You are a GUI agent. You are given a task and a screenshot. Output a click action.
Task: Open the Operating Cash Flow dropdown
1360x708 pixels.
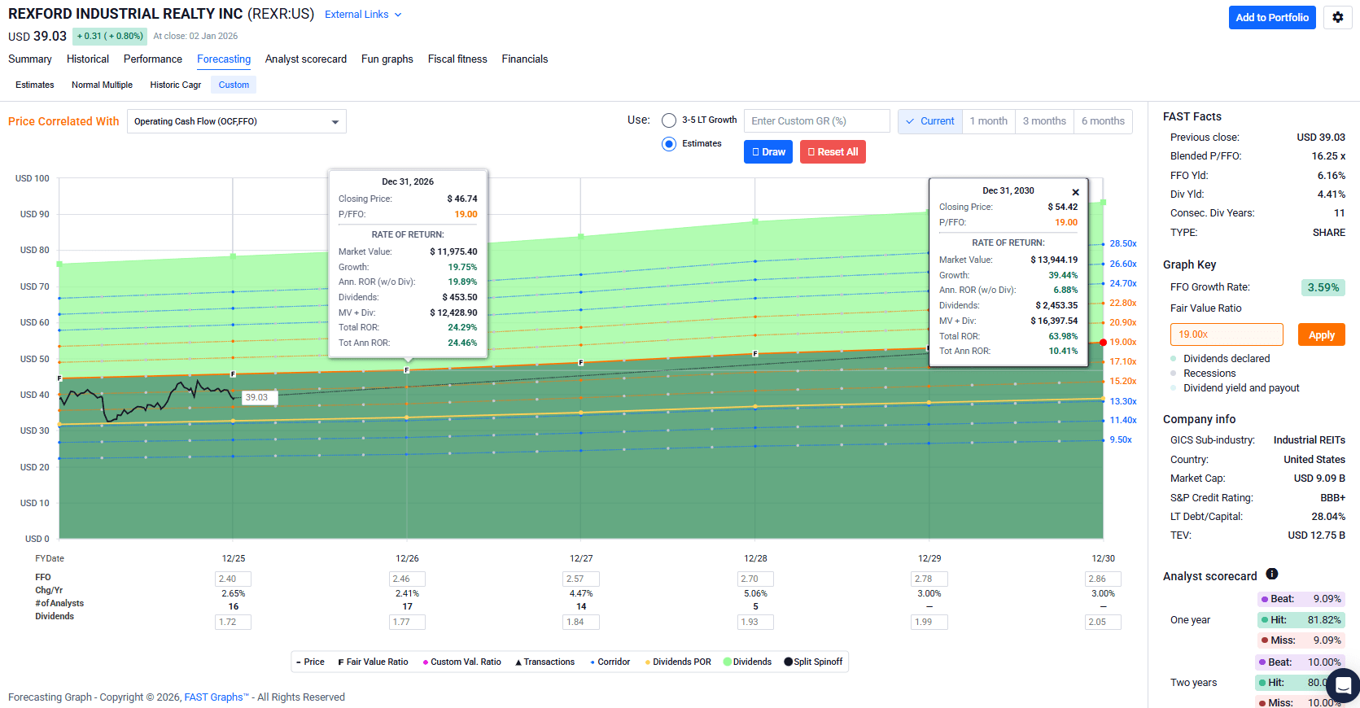236,121
